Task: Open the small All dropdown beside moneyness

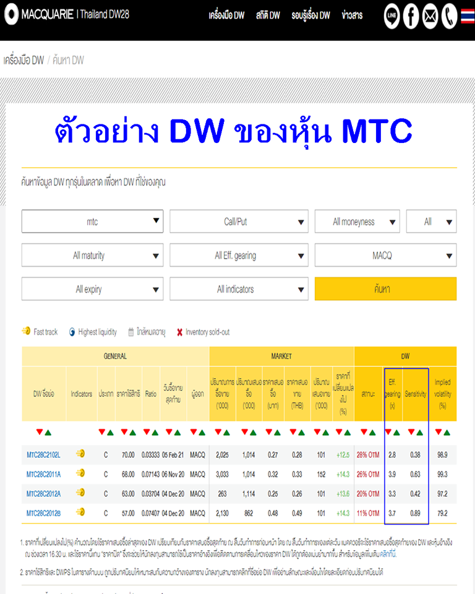Action: (x=432, y=222)
